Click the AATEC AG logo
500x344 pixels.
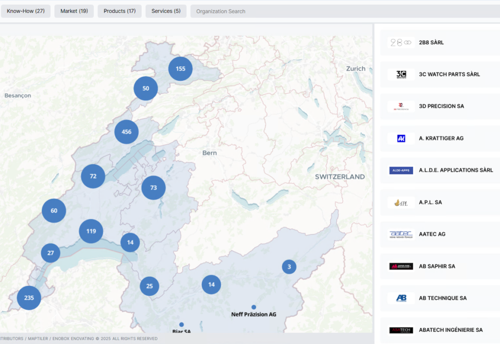(x=401, y=234)
